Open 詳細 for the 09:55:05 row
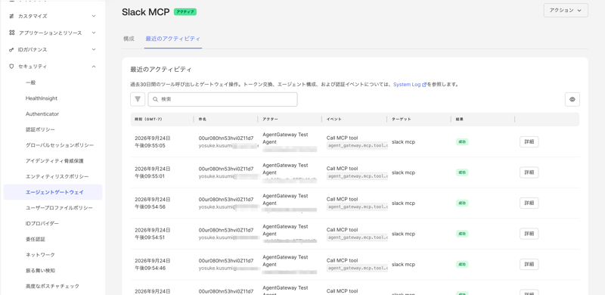The width and height of the screenshot is (605, 295). [529, 141]
